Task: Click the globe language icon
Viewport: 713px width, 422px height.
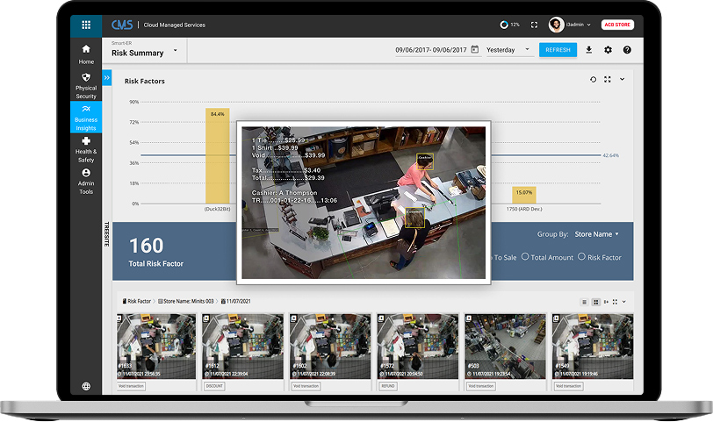Action: pos(86,386)
